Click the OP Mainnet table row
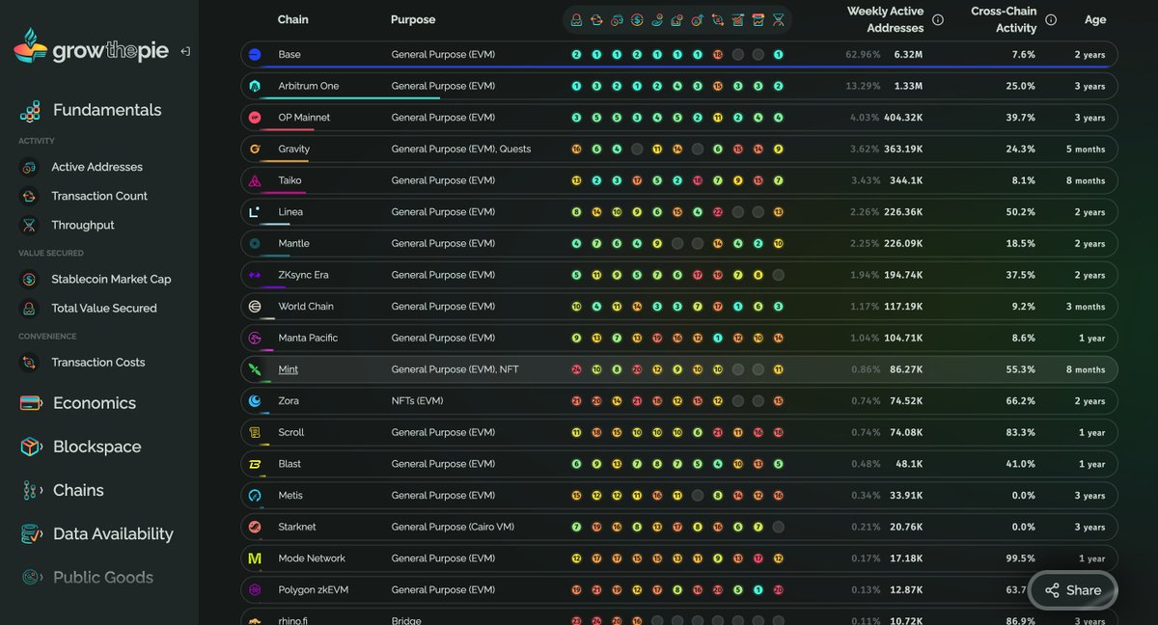 (679, 118)
